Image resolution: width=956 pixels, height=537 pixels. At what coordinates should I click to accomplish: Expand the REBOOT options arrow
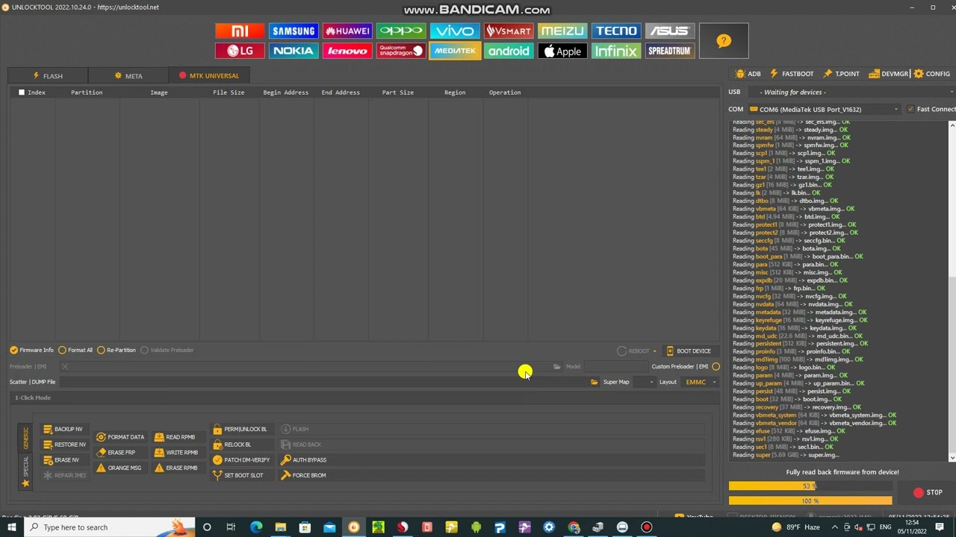click(654, 351)
